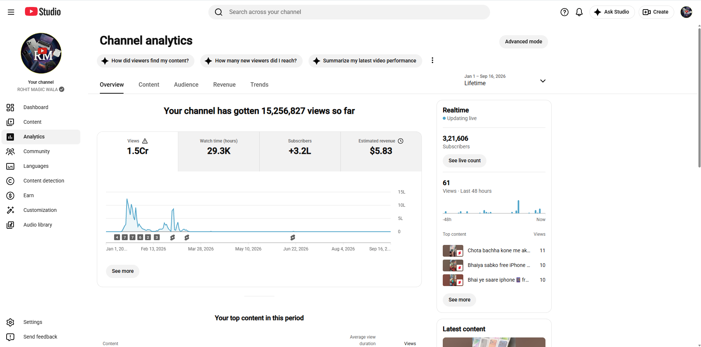The height and width of the screenshot is (347, 701).
Task: Click the Send feedback icon
Action: 10,337
